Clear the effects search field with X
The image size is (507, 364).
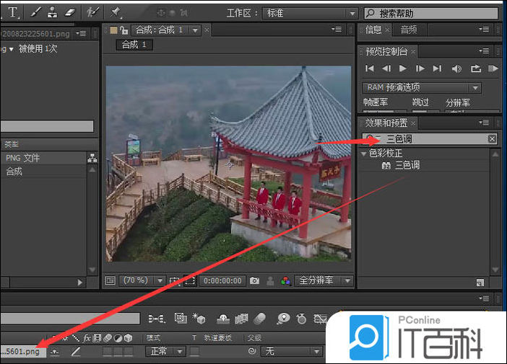point(492,138)
